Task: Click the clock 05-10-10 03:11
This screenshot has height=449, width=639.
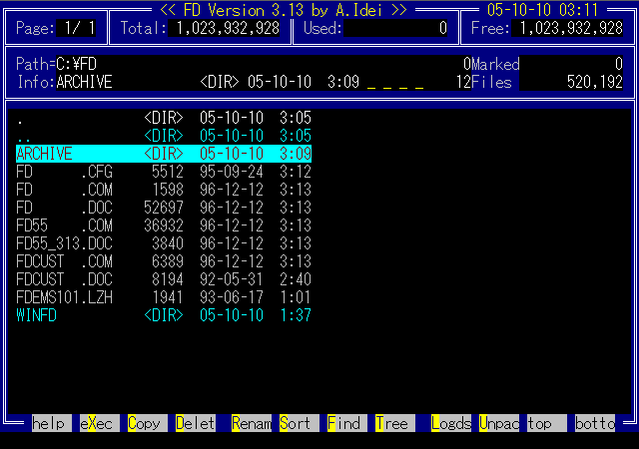Action: click(542, 10)
